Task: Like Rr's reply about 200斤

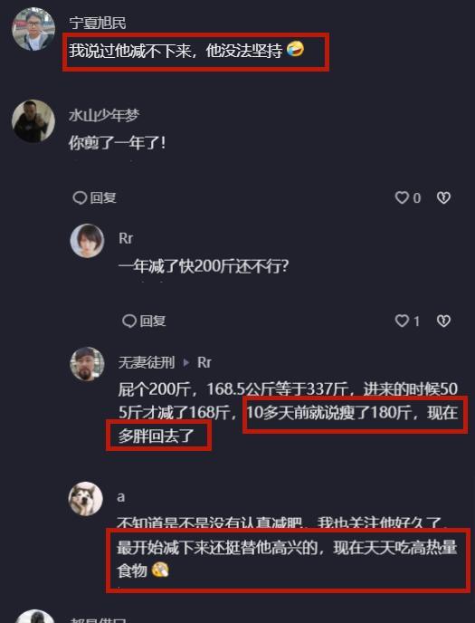Action: pos(402,321)
